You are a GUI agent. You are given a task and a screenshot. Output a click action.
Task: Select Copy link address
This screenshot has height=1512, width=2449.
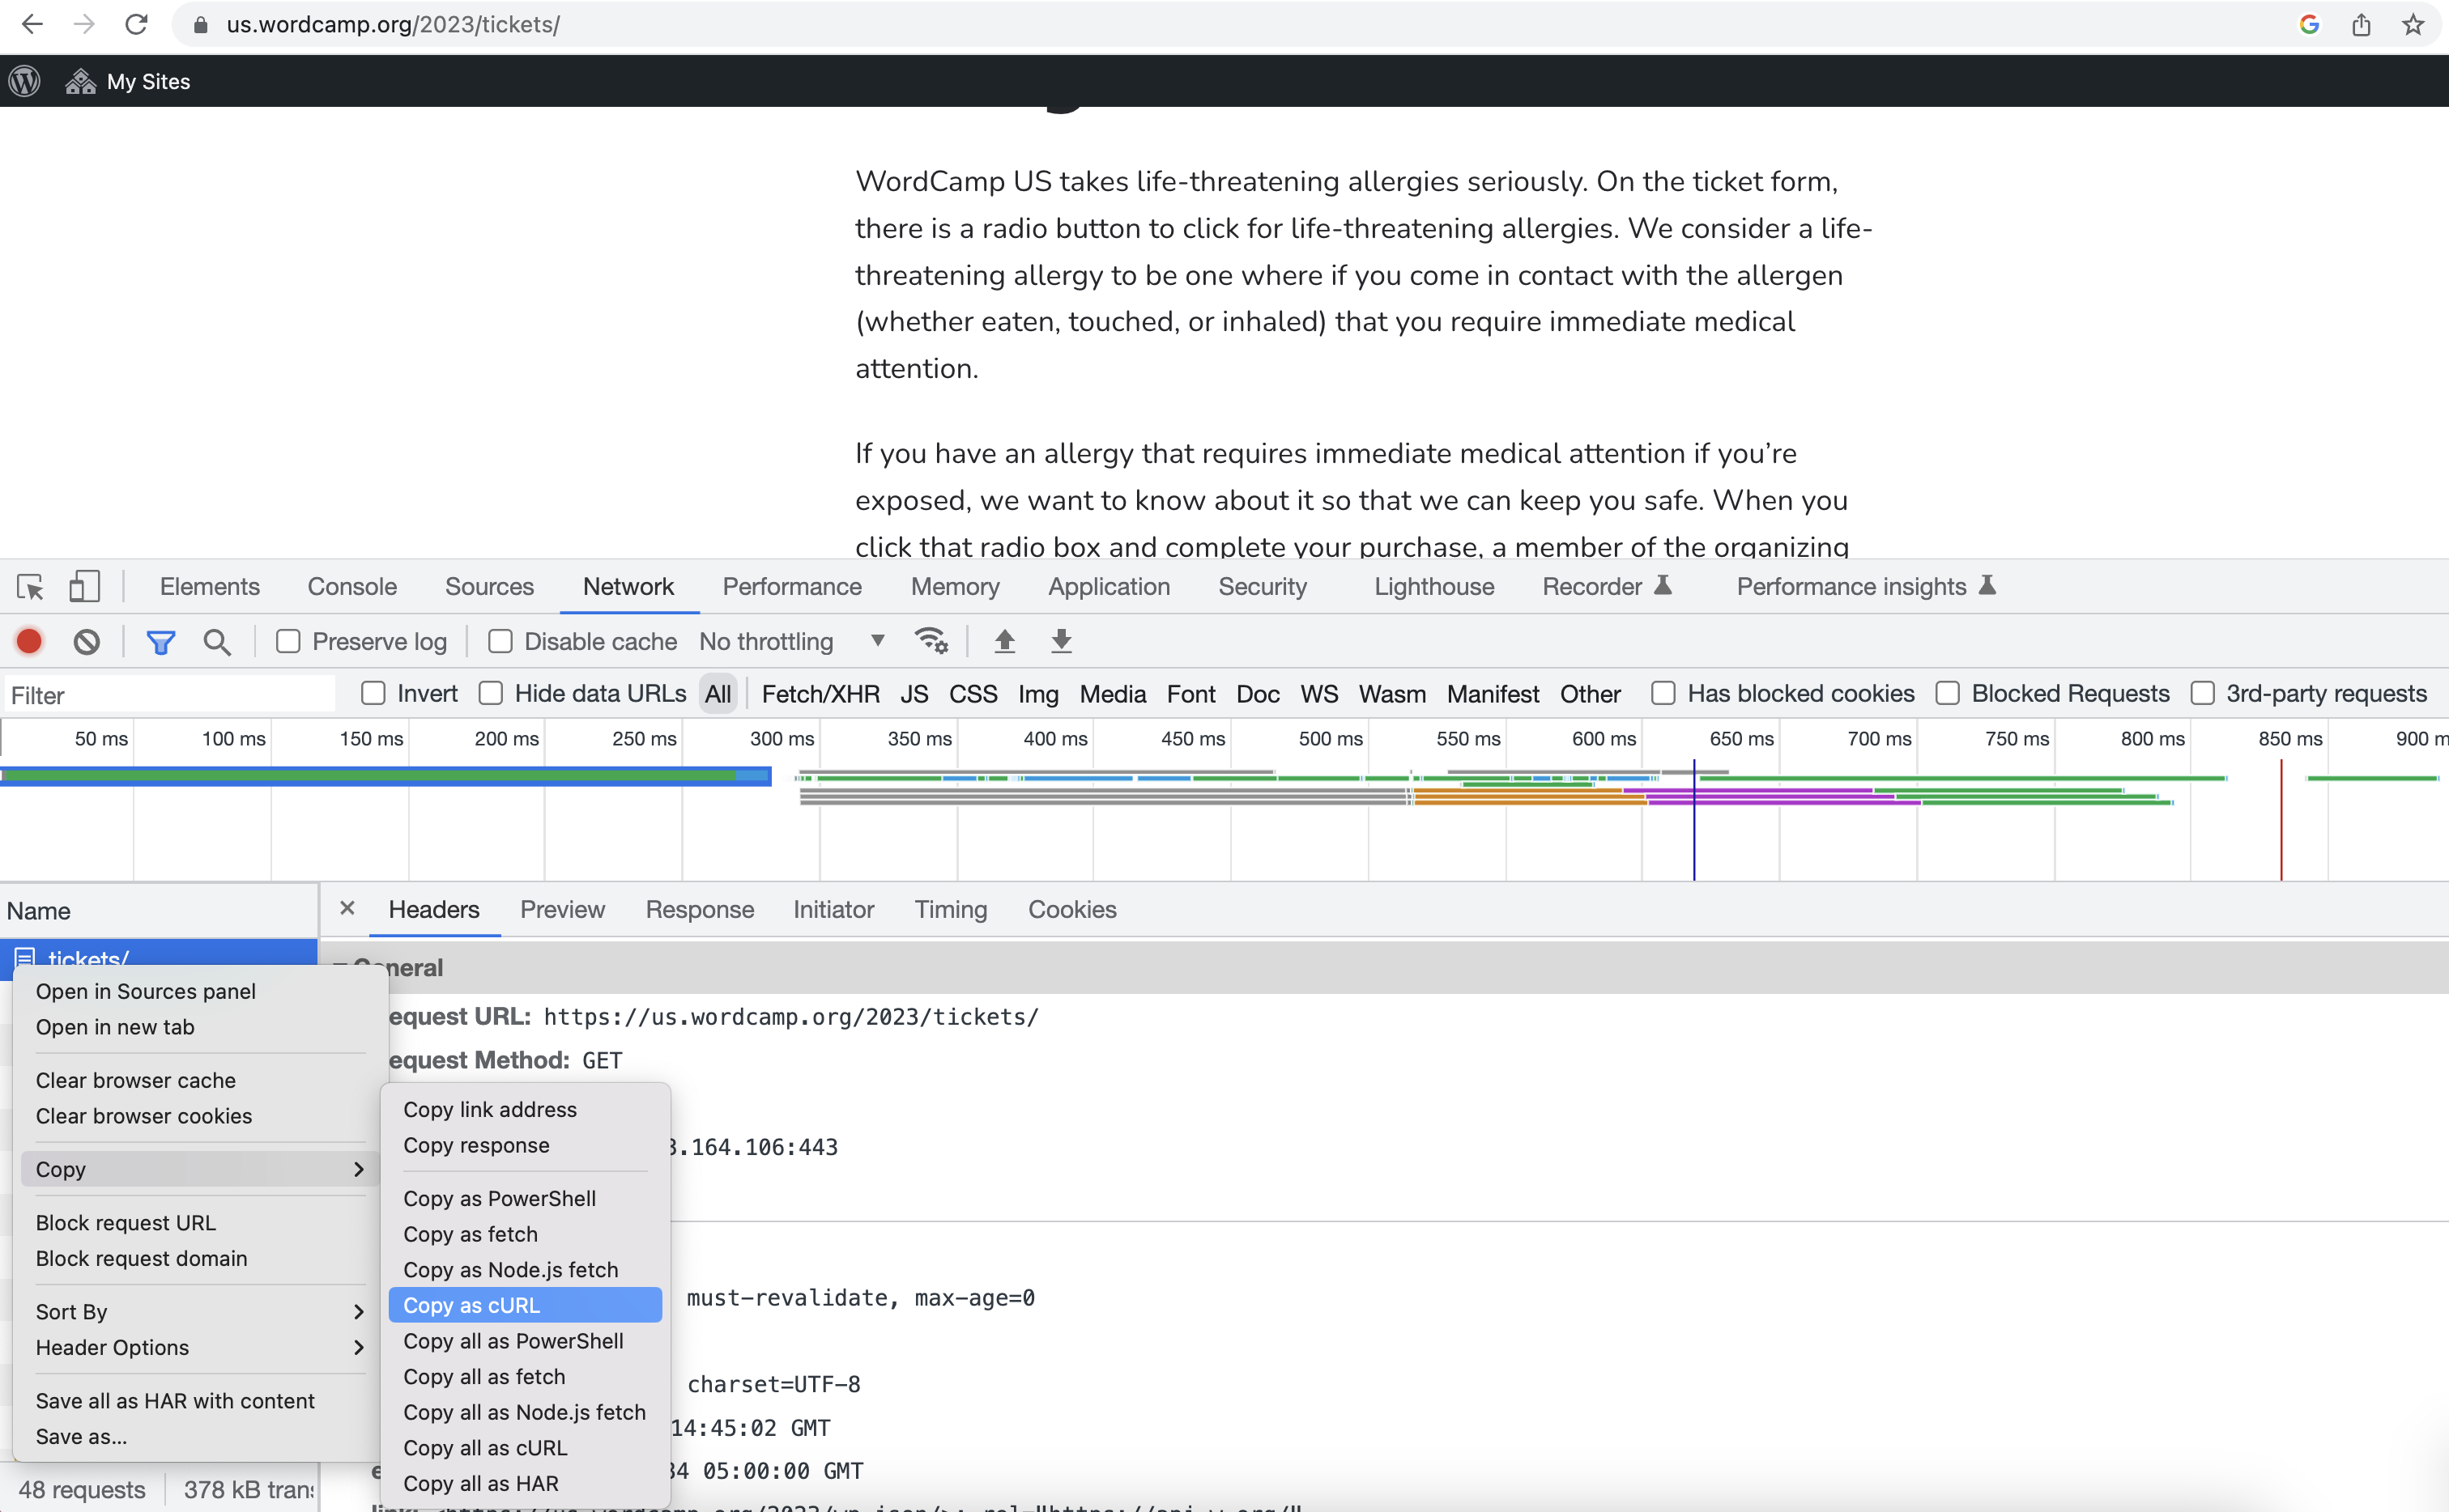coord(526,1109)
